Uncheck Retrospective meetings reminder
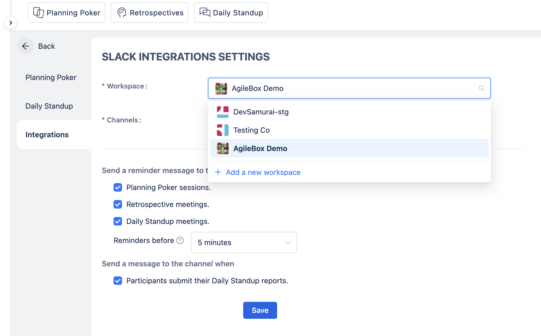This screenshot has height=336, width=541. 118,204
